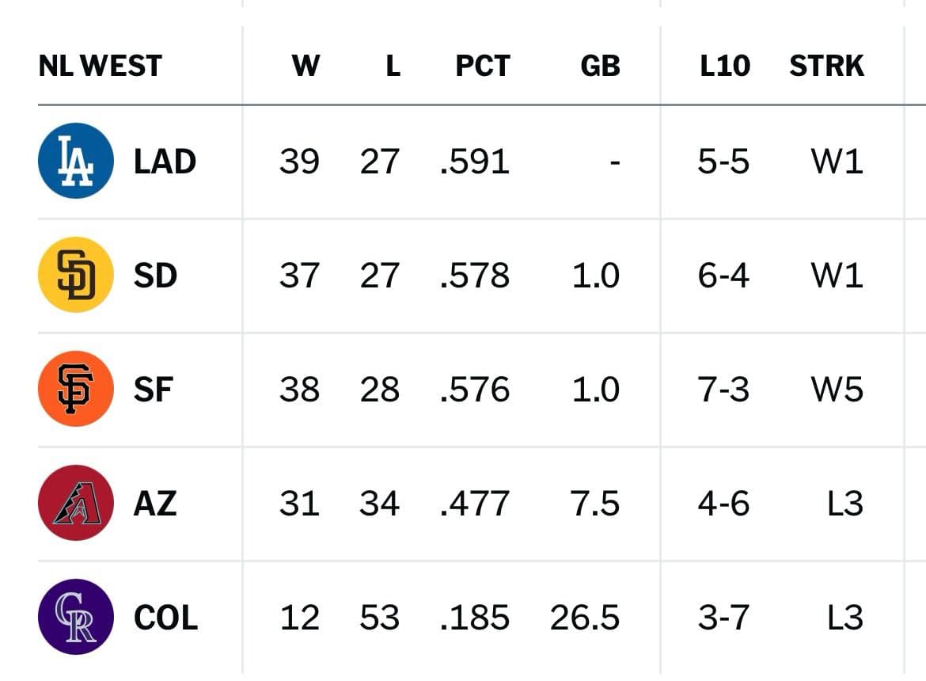Open the AZ team link
This screenshot has width=926, height=681.
(x=155, y=504)
